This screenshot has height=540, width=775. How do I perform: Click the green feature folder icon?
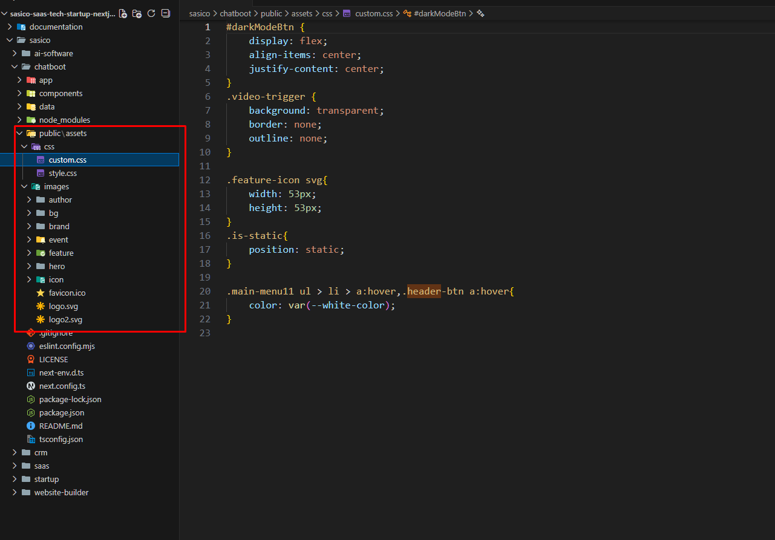click(41, 253)
